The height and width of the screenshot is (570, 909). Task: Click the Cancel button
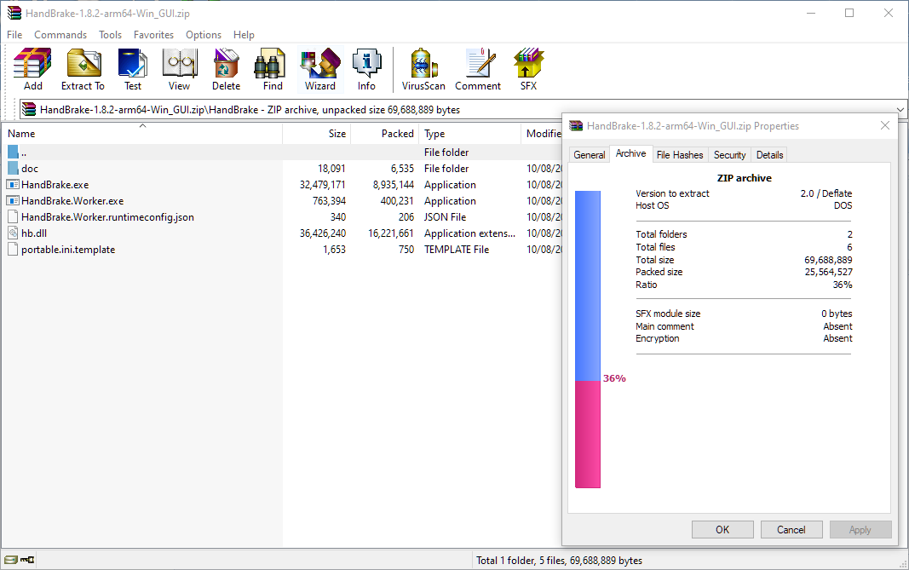tap(791, 529)
